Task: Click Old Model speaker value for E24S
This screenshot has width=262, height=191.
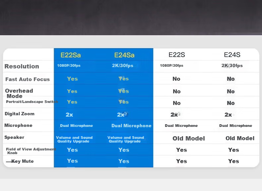Action: tap(240, 138)
